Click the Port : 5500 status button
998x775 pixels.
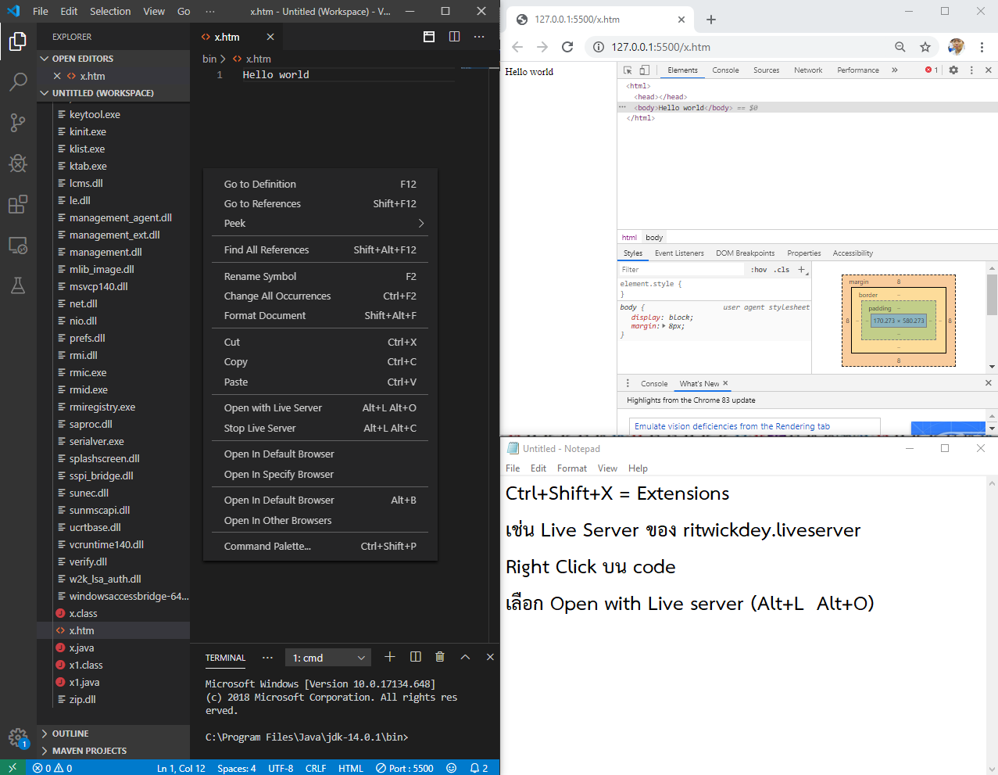click(x=405, y=768)
